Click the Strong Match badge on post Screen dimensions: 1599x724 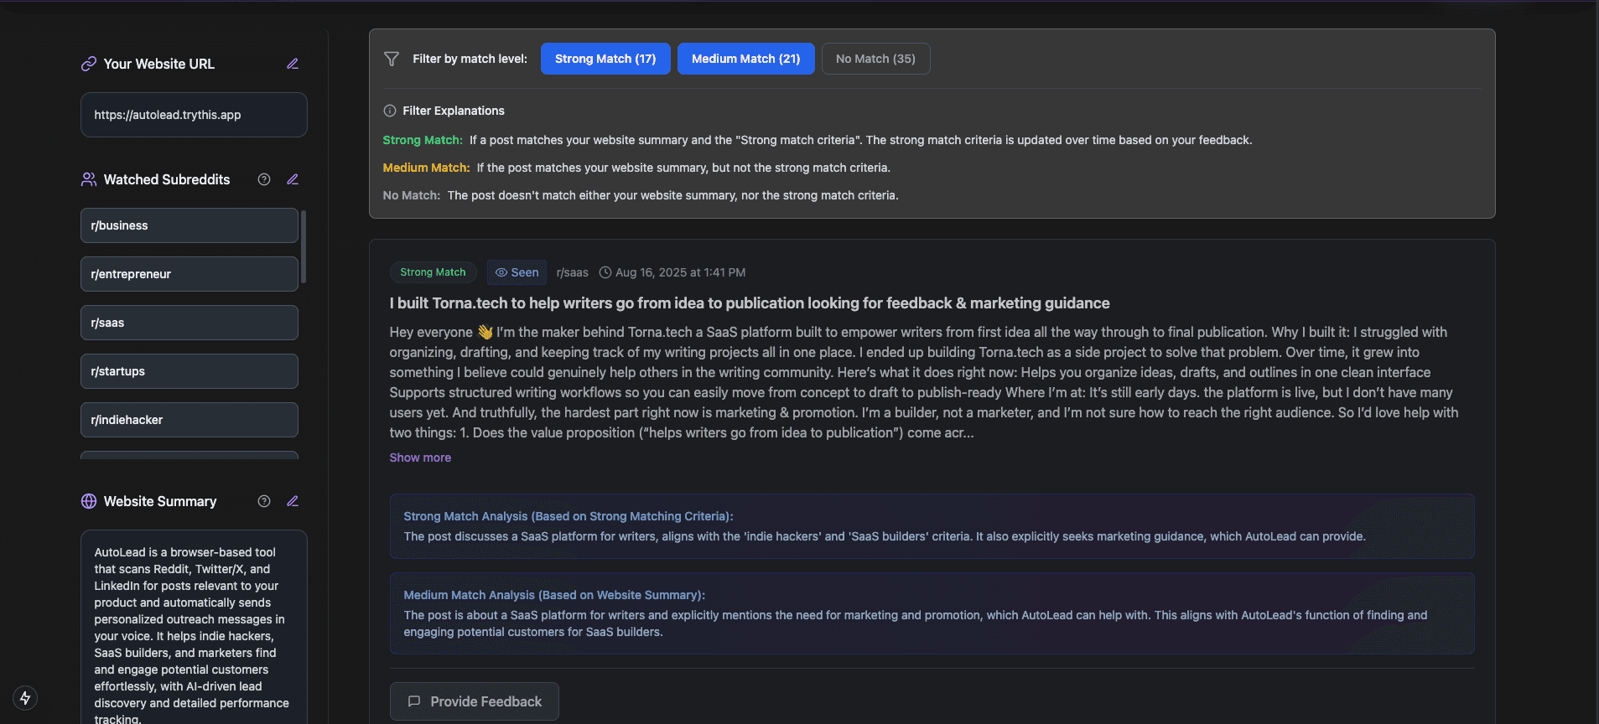pos(433,272)
